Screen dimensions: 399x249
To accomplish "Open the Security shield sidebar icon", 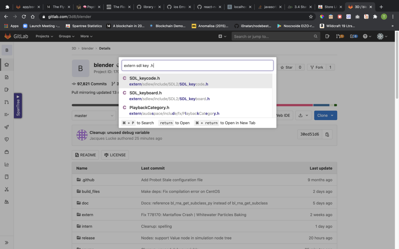I will pyautogui.click(x=7, y=139).
